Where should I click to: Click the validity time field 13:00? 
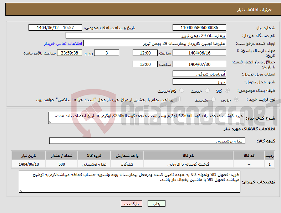[x=145, y=64]
